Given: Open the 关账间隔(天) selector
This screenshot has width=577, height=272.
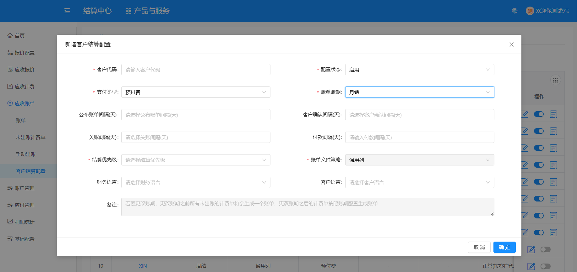Looking at the screenshot, I should coord(196,137).
